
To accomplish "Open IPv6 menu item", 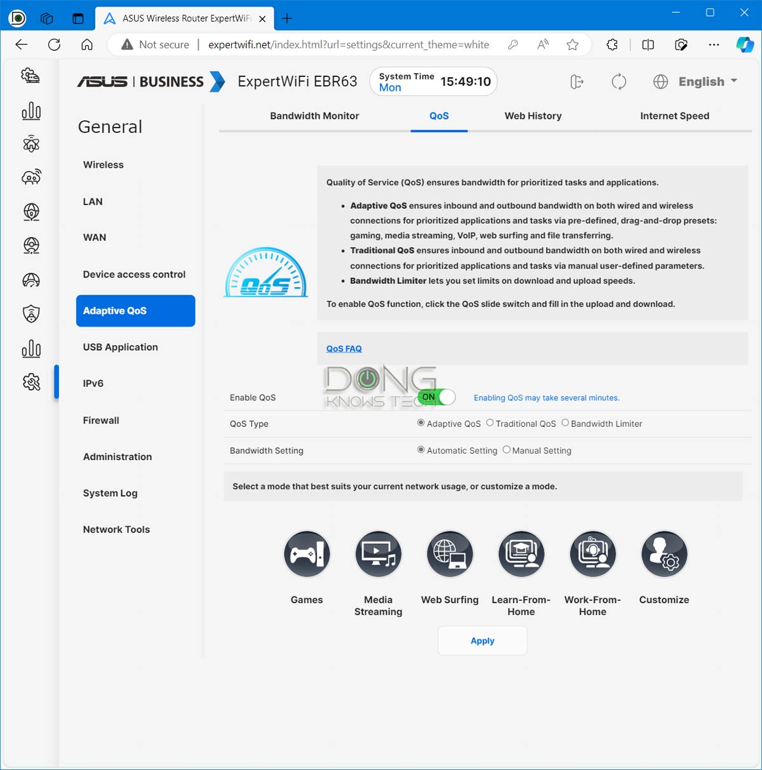I will [93, 384].
